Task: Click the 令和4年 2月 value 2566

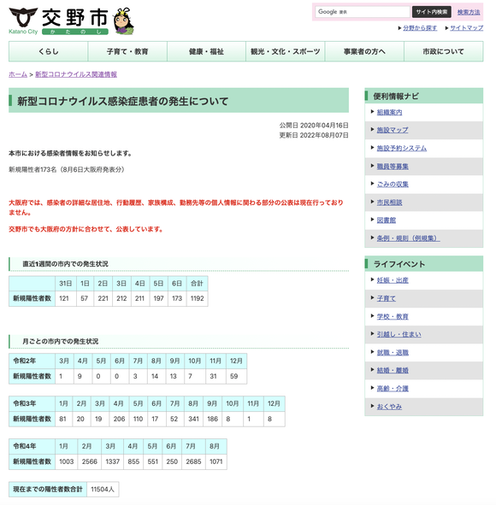Action: [89, 461]
